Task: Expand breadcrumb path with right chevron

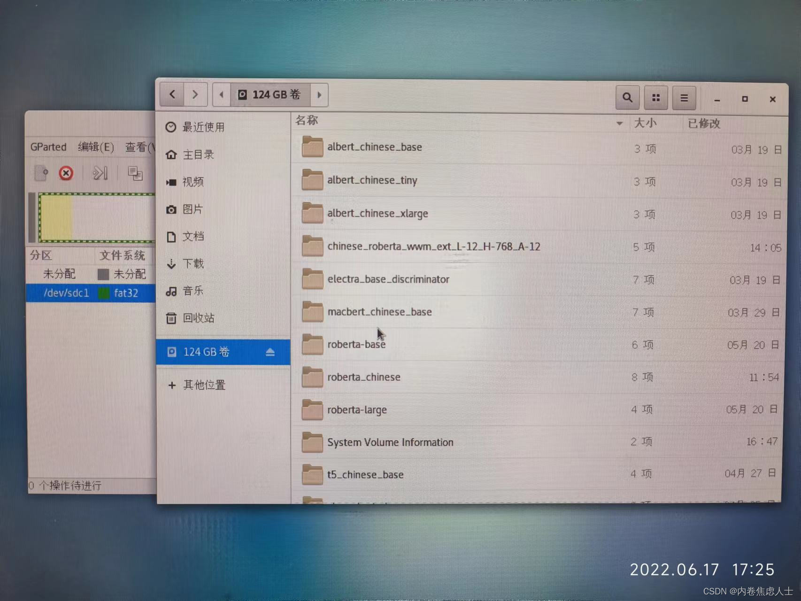Action: point(319,94)
